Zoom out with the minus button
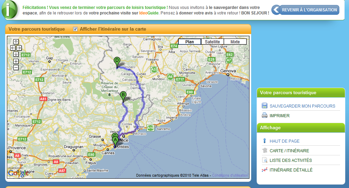Viewport: 349px width, 188px height. coord(16,67)
